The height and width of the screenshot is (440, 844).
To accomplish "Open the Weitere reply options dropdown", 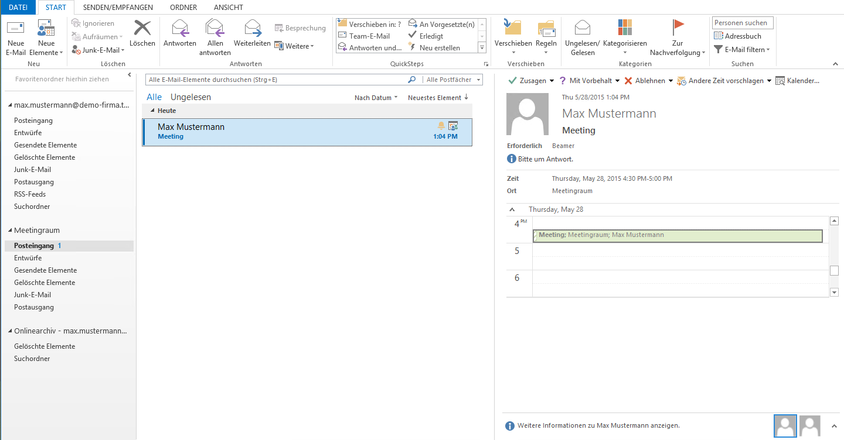I will (x=294, y=46).
